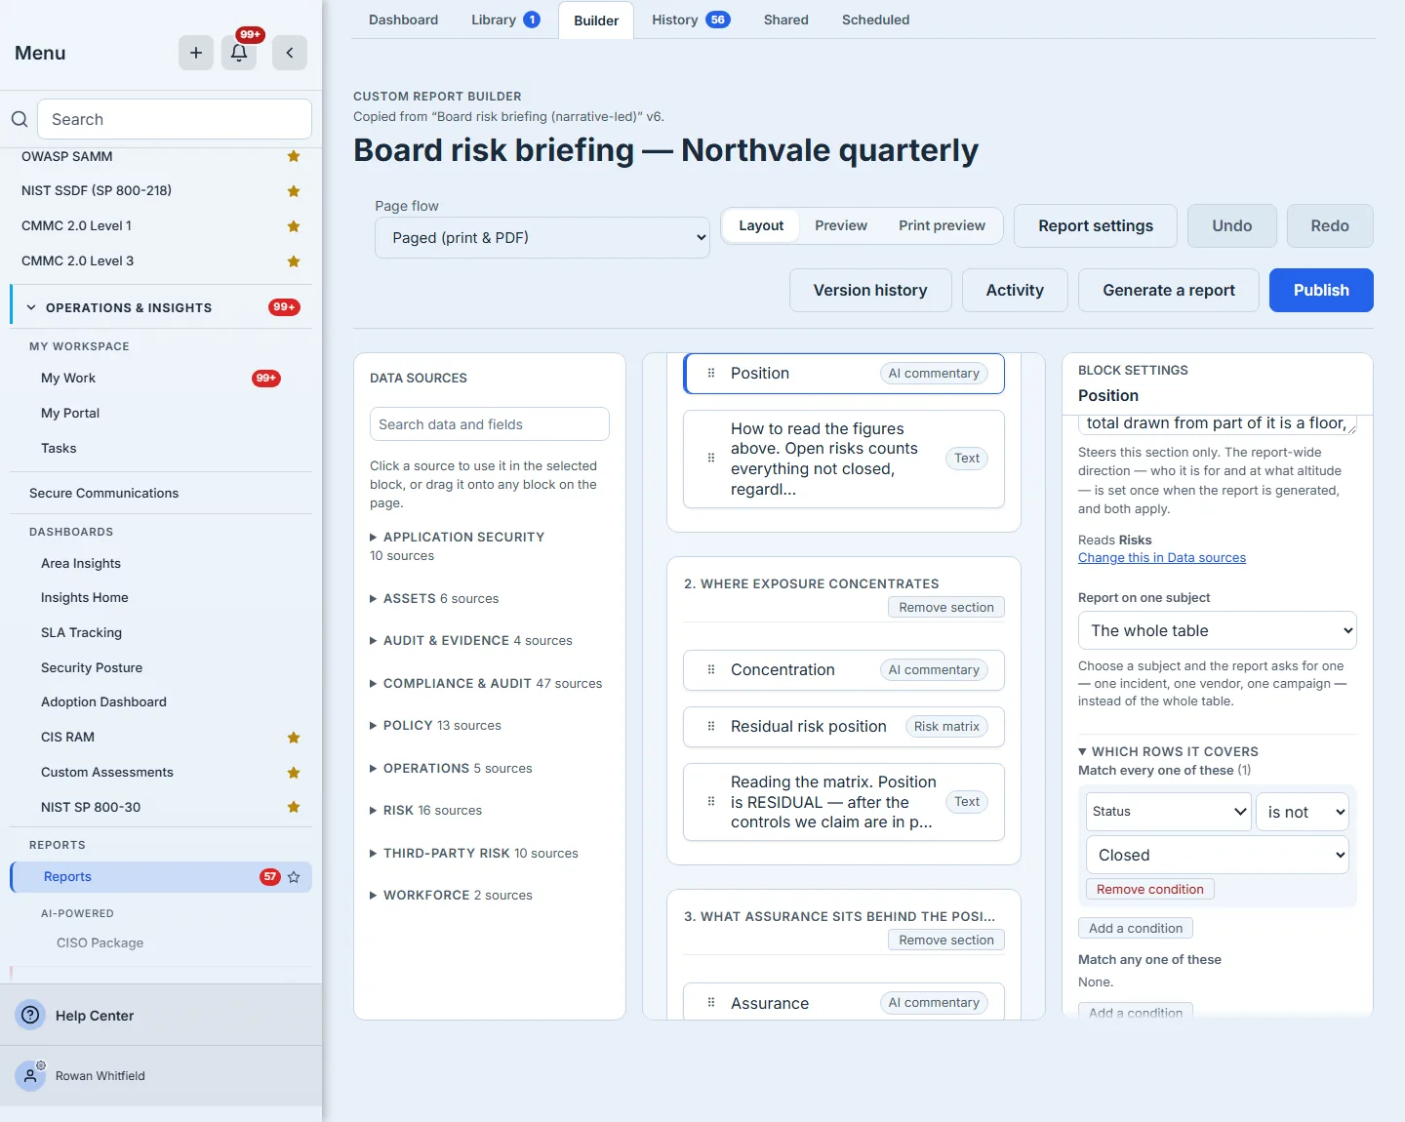Collapse Operations & Insights menu section
The image size is (1405, 1122).
coord(161,307)
